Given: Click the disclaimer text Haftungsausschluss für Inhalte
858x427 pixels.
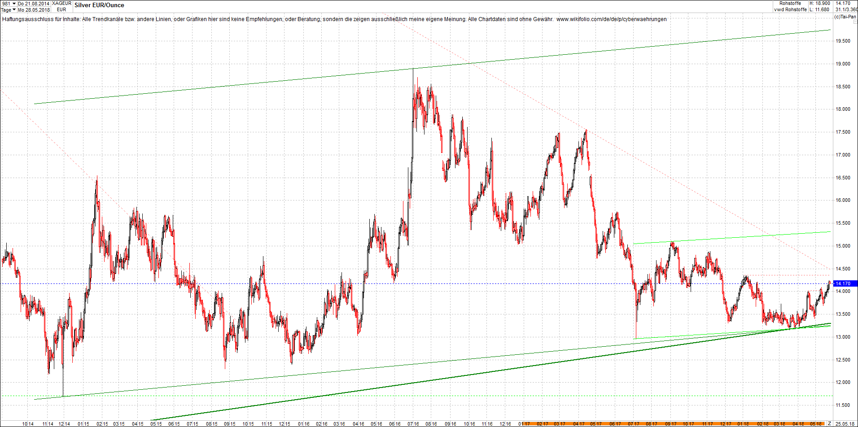Looking at the screenshot, I should (x=41, y=19).
